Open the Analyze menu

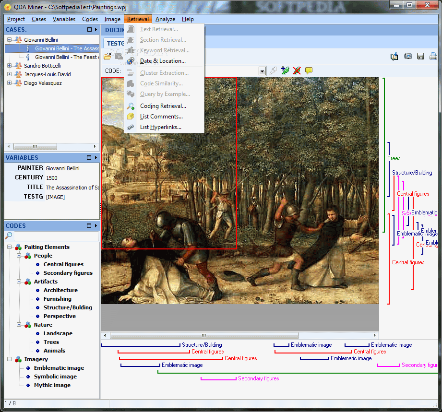(x=165, y=19)
